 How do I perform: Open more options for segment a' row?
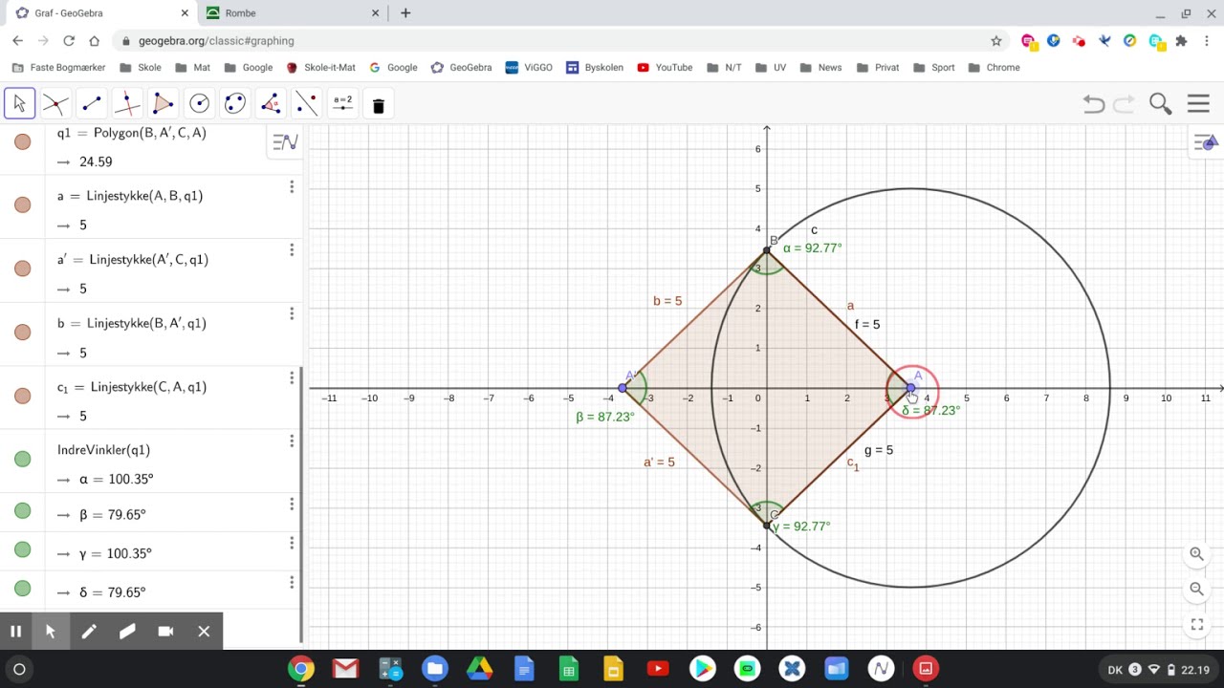point(292,250)
